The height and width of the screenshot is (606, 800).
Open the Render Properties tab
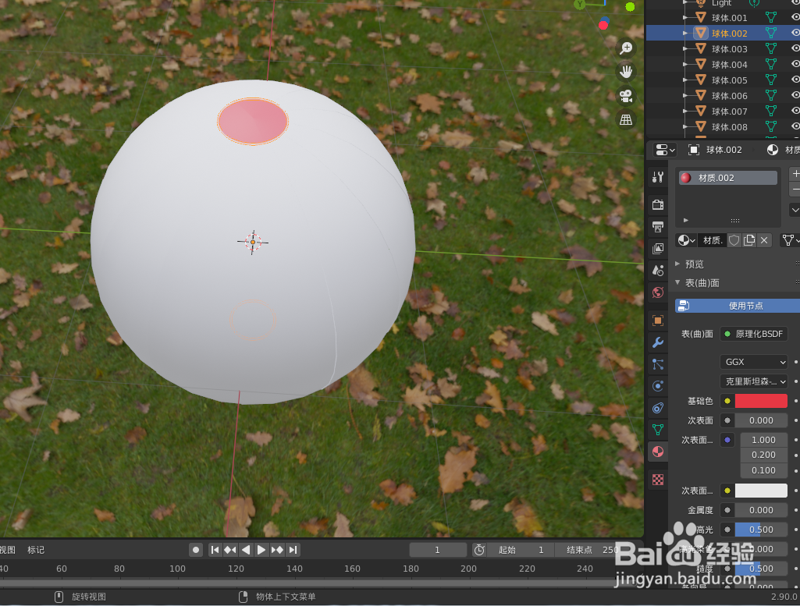[x=657, y=204]
